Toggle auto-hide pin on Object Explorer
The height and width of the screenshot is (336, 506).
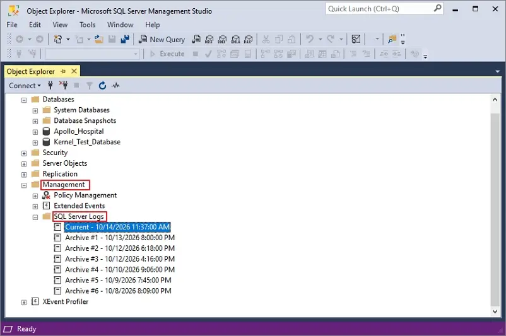[63, 71]
